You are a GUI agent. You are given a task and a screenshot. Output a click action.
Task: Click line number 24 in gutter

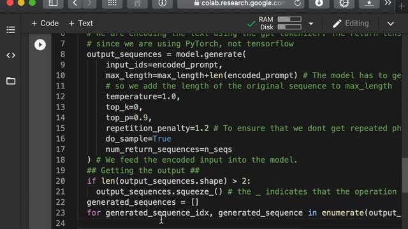(61, 223)
